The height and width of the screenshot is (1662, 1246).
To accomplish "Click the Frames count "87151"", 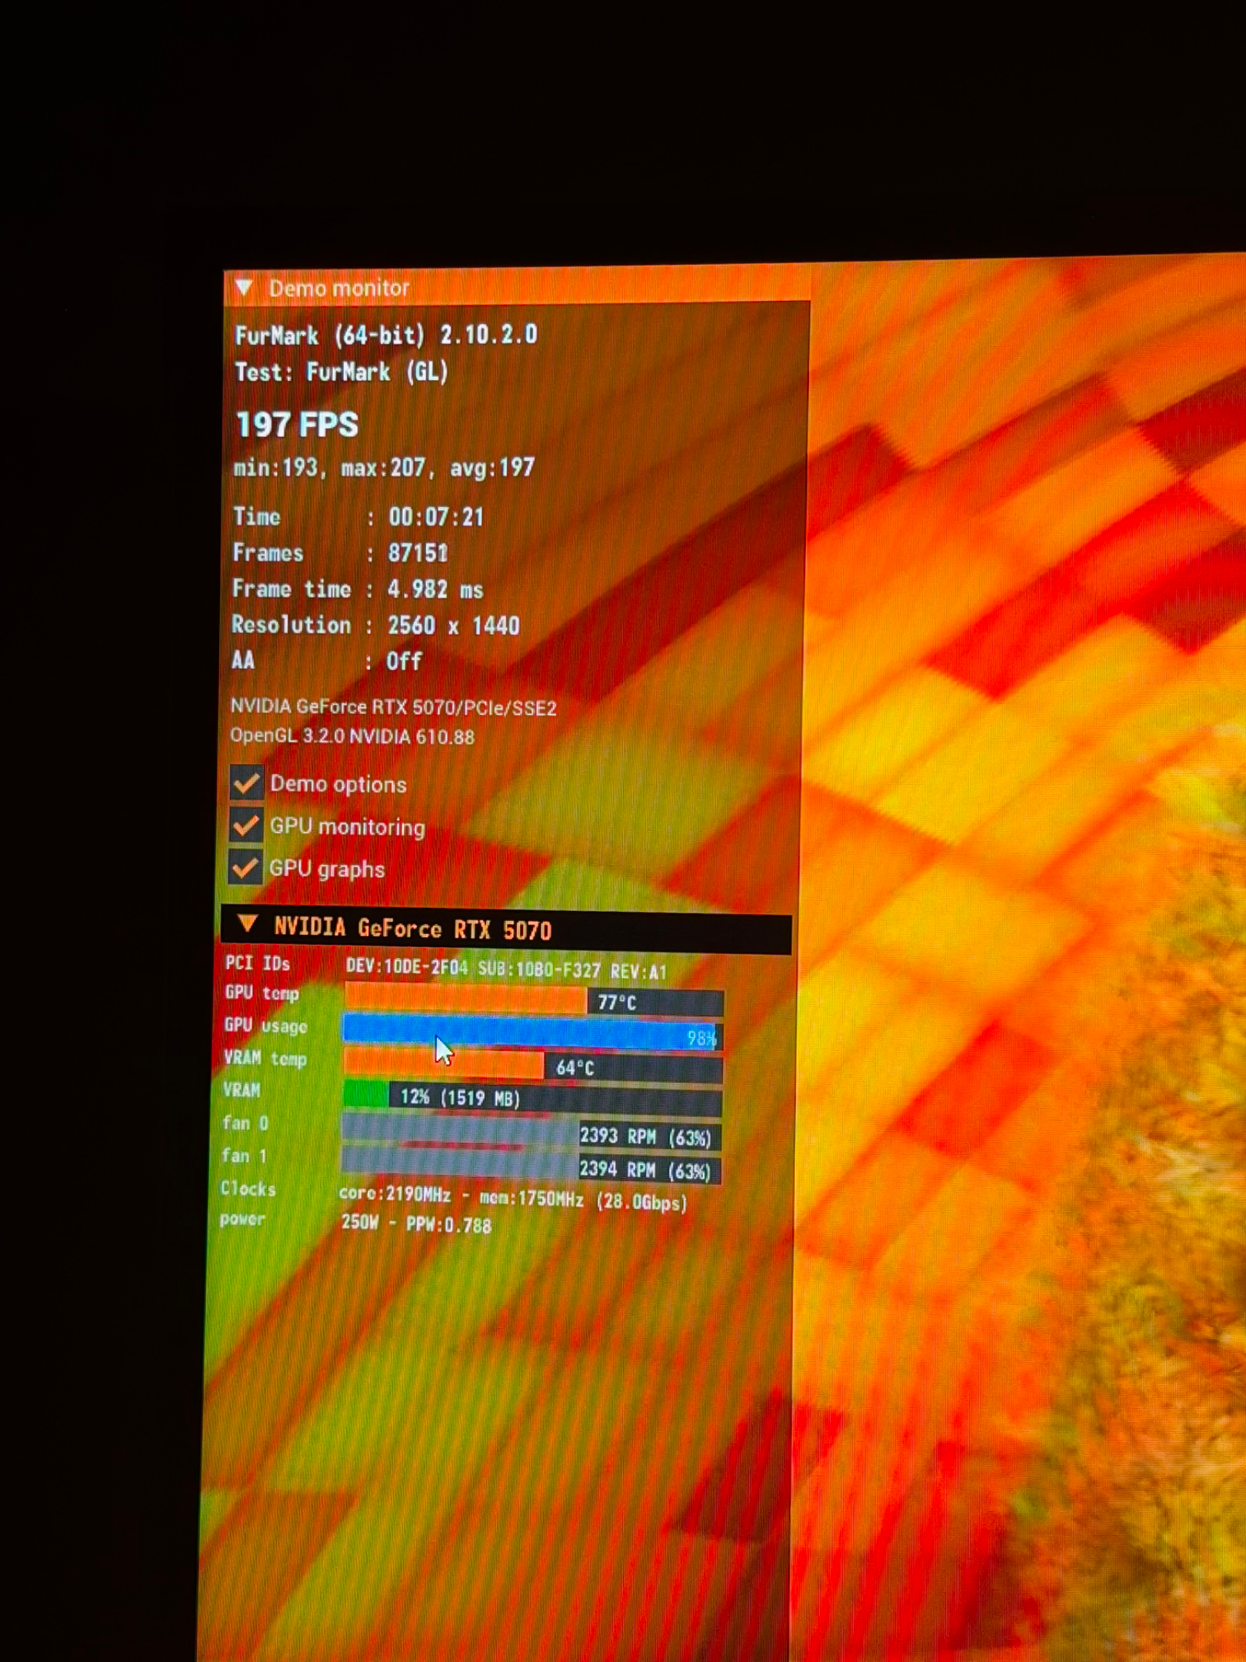I will (x=418, y=553).
